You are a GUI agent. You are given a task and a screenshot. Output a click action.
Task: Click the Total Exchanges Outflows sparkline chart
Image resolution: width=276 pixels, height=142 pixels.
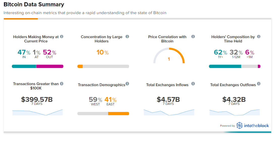234,113
